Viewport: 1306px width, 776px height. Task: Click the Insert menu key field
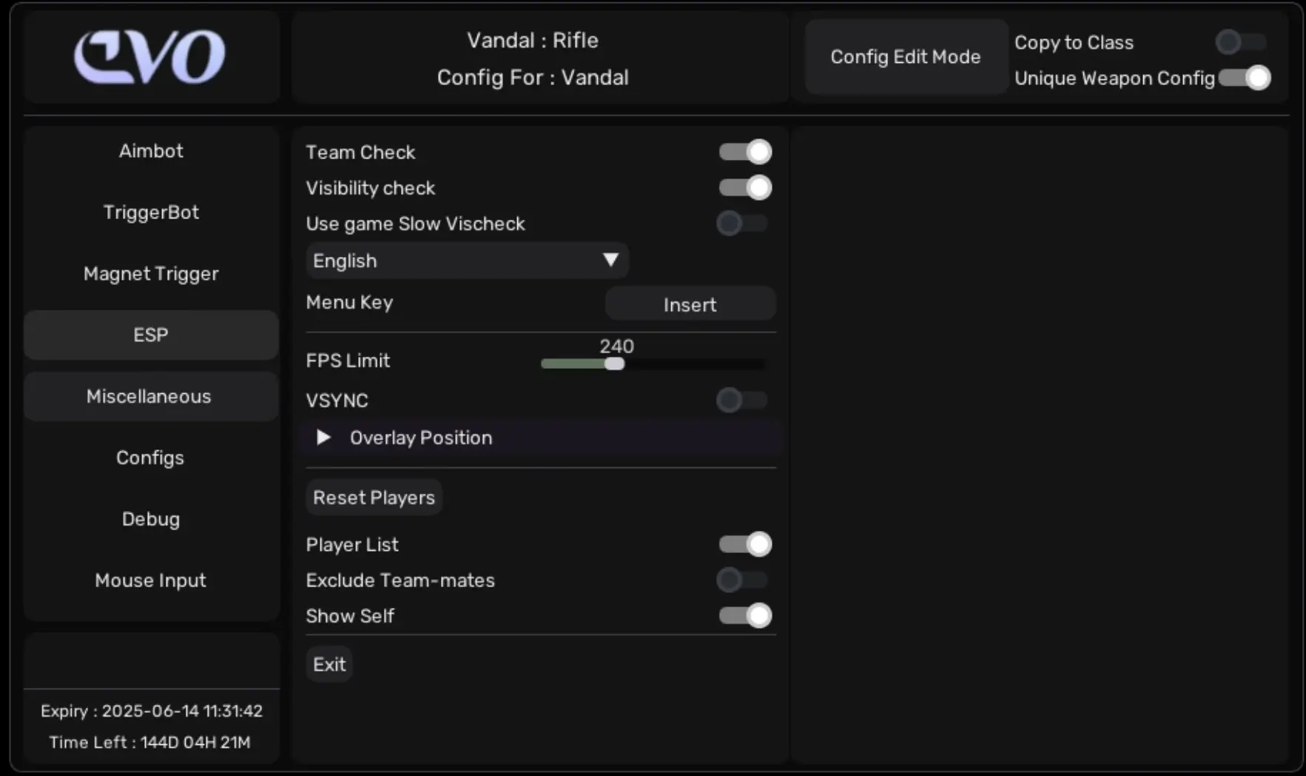[690, 304]
